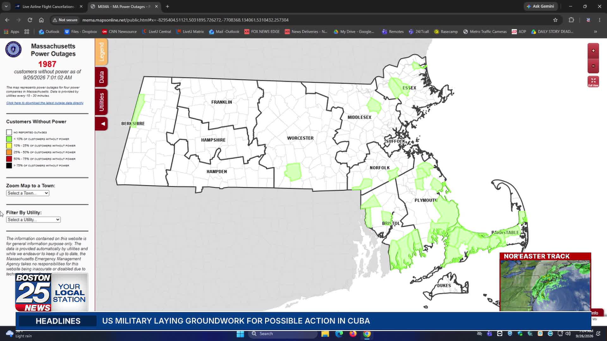Click the Barnstable county label on map
Viewport: 607px width, 341px height.
pos(505,232)
